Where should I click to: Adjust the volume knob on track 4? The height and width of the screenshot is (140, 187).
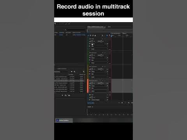point(92,83)
